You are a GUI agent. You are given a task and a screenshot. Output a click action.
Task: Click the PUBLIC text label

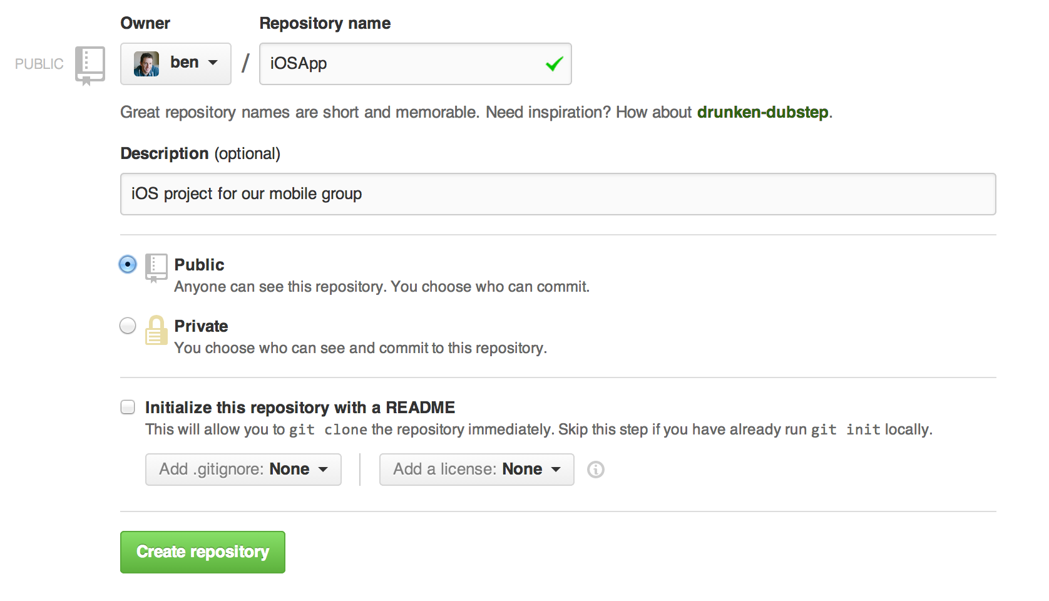[x=39, y=64]
